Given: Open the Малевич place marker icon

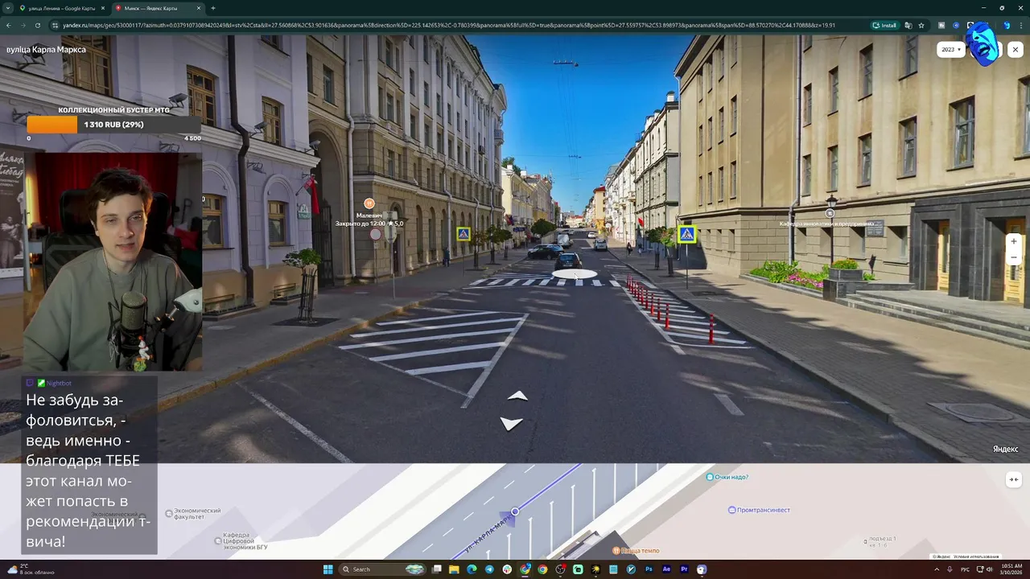Looking at the screenshot, I should 369,203.
